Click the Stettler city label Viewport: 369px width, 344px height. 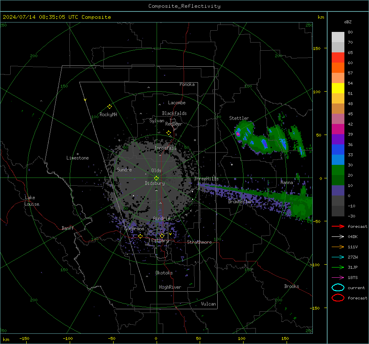(239, 118)
